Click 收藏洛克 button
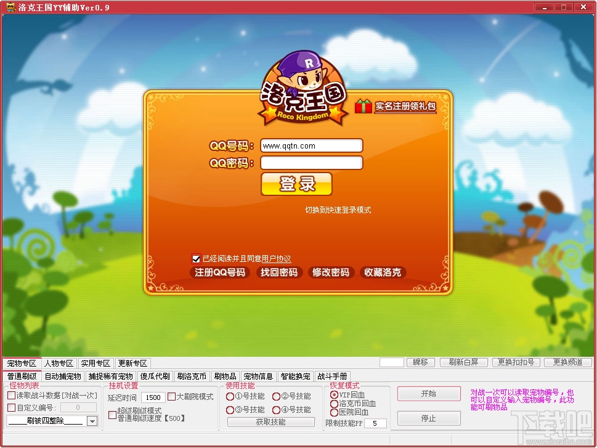The width and height of the screenshot is (597, 448). [x=383, y=272]
